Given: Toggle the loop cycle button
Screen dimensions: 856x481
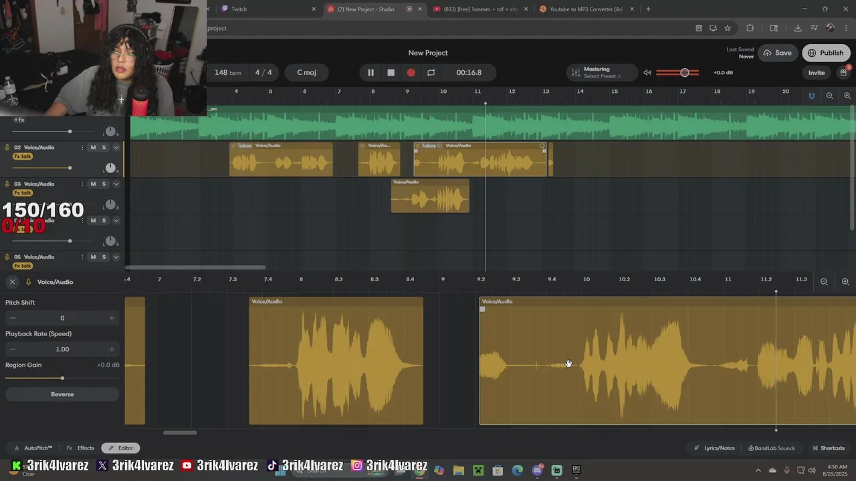Looking at the screenshot, I should 431,72.
